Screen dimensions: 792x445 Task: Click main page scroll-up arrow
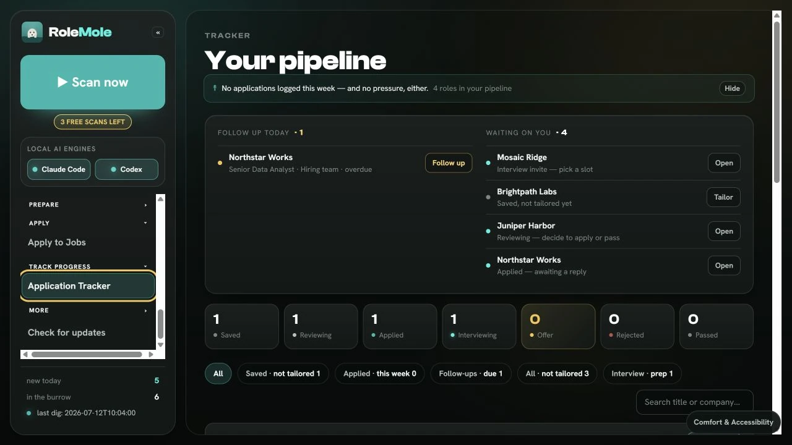pos(777,15)
